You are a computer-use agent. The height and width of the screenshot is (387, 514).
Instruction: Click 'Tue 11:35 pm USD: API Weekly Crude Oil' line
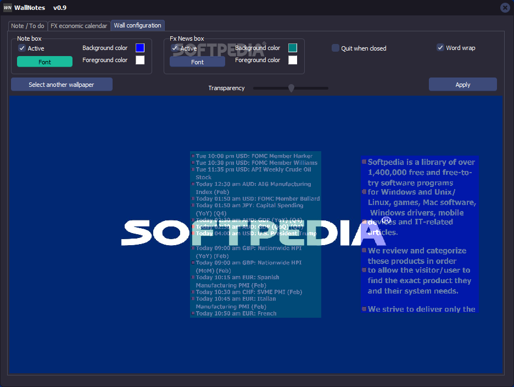[253, 170]
